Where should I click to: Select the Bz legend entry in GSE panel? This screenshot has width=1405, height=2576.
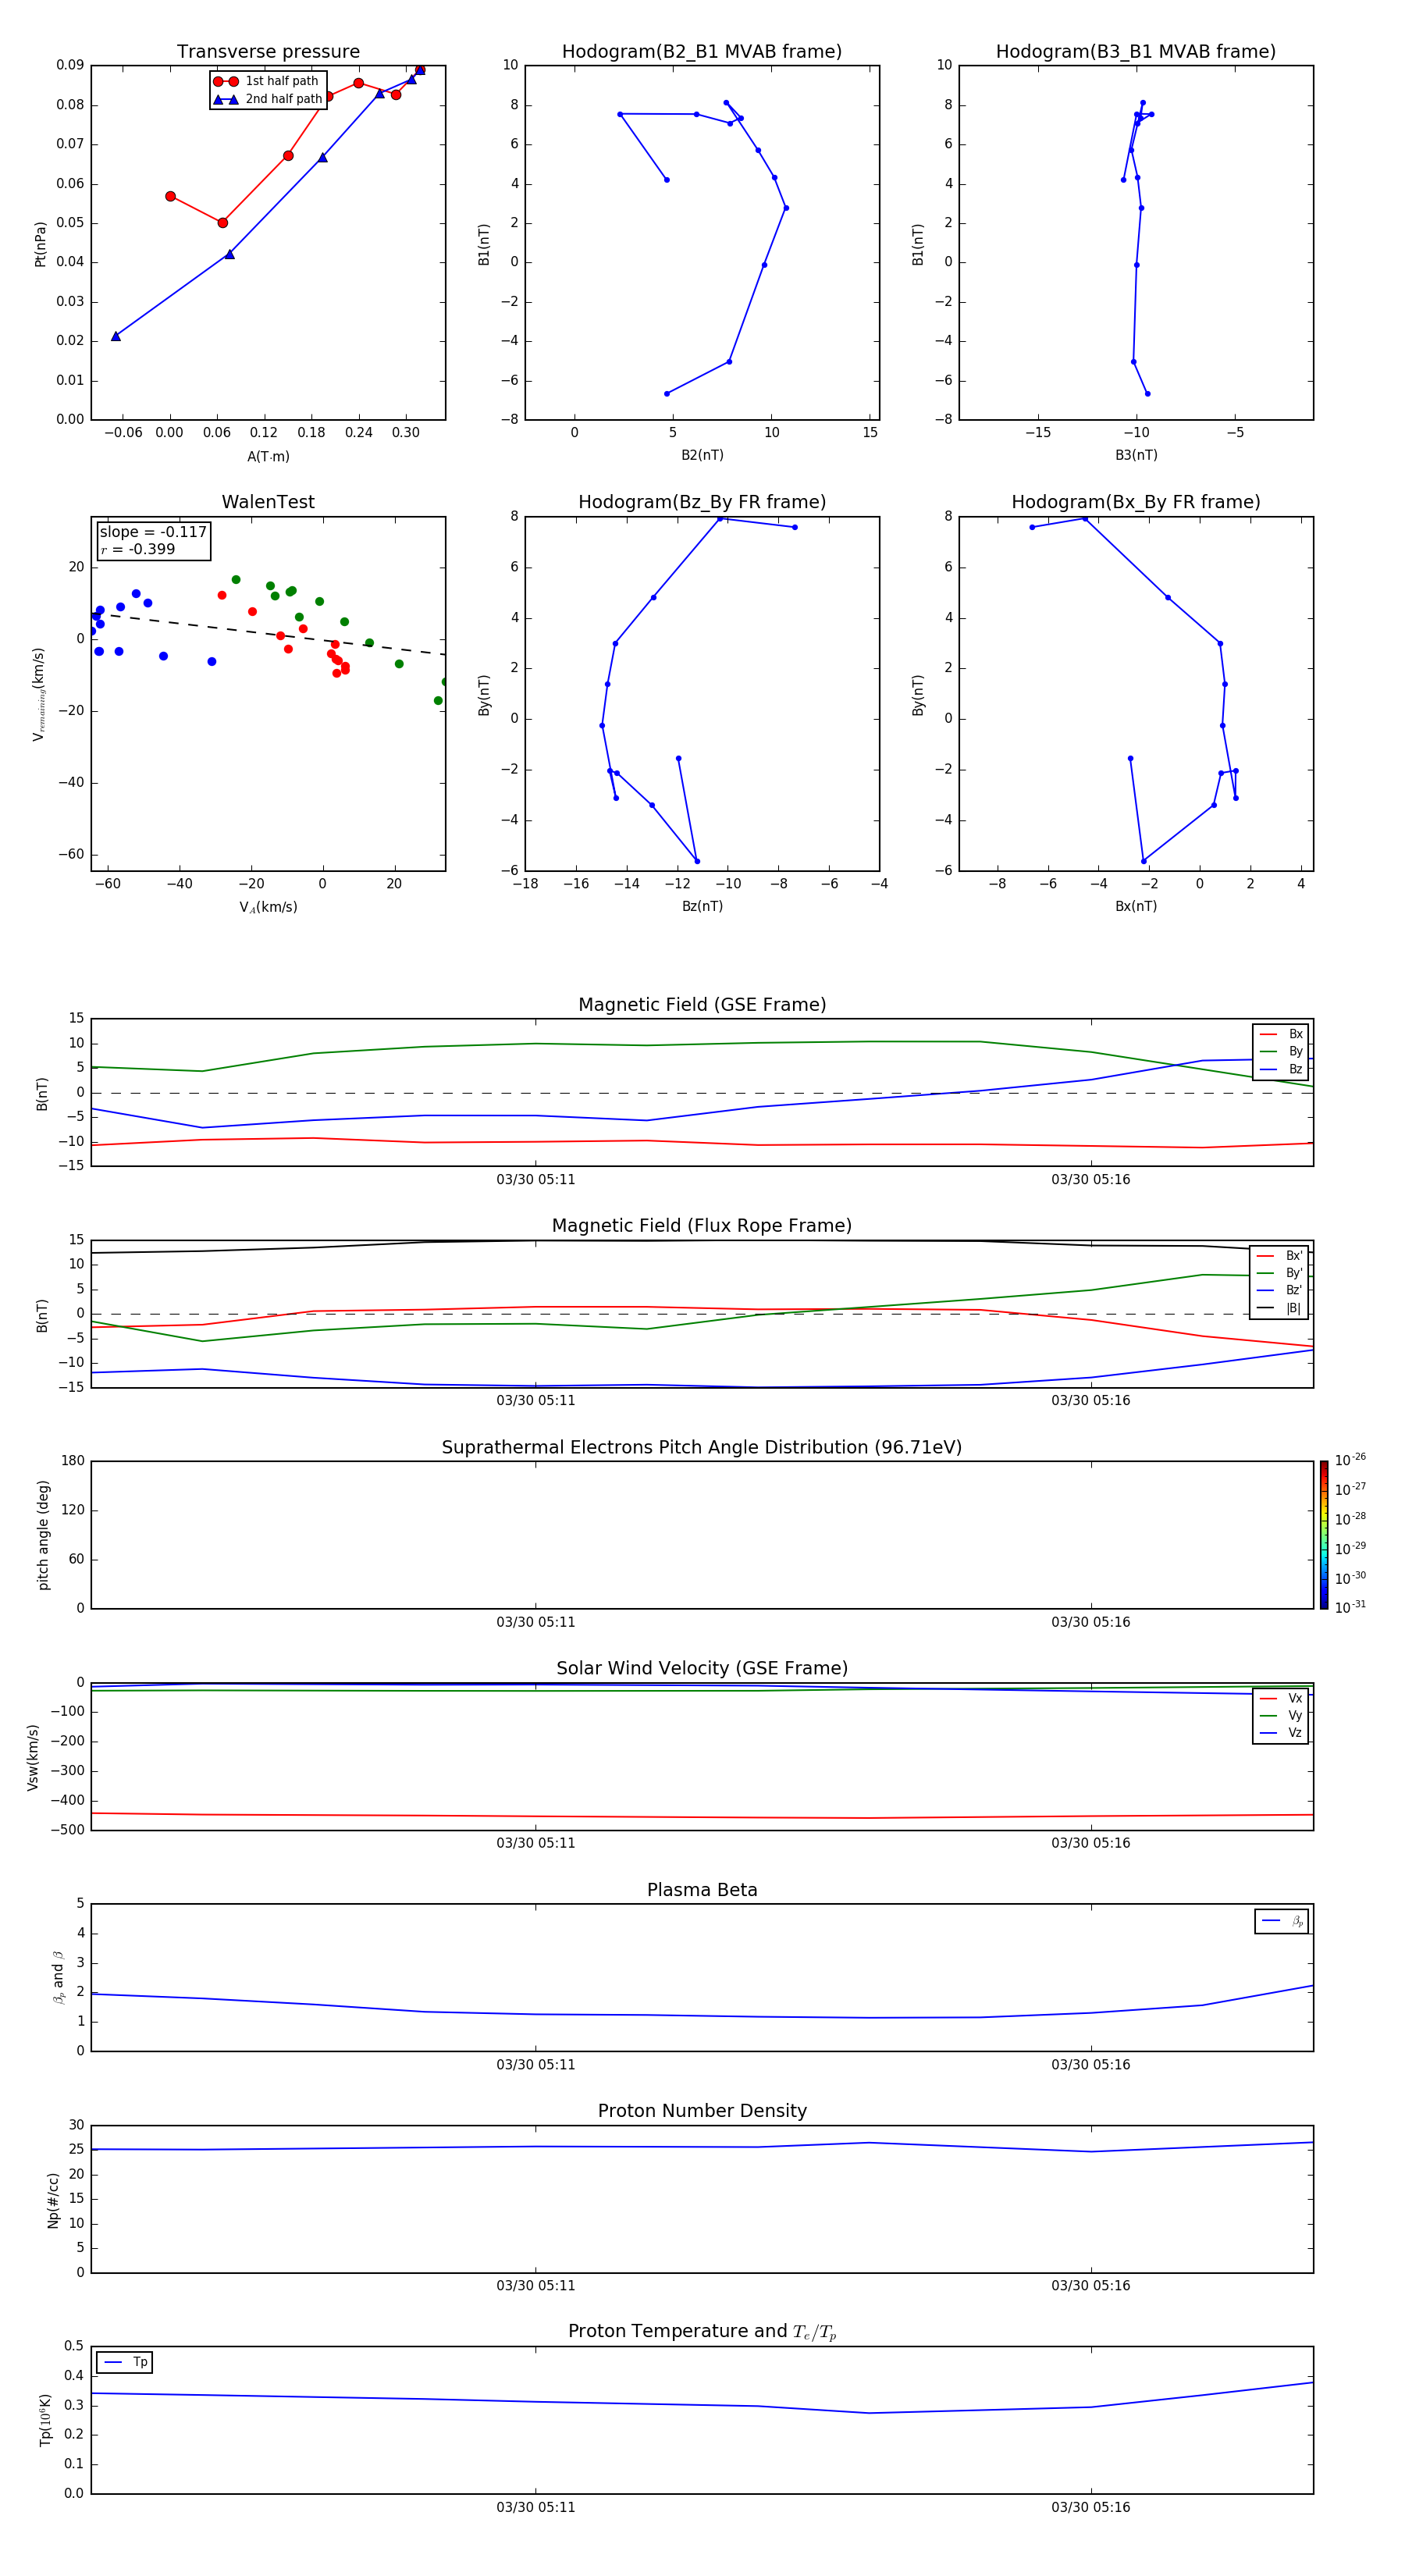coord(1281,1070)
